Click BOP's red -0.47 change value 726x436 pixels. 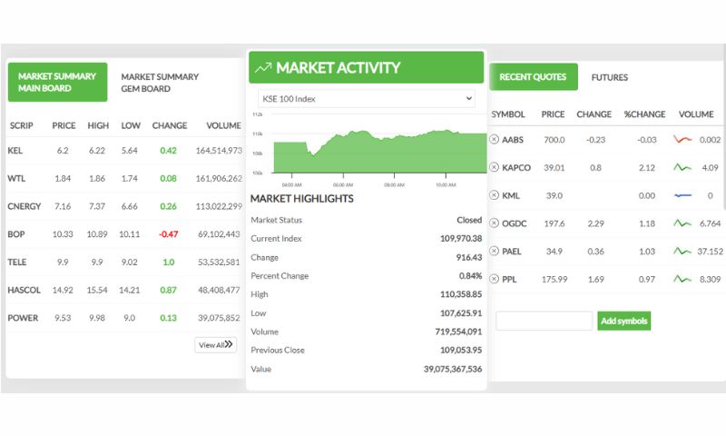click(169, 234)
